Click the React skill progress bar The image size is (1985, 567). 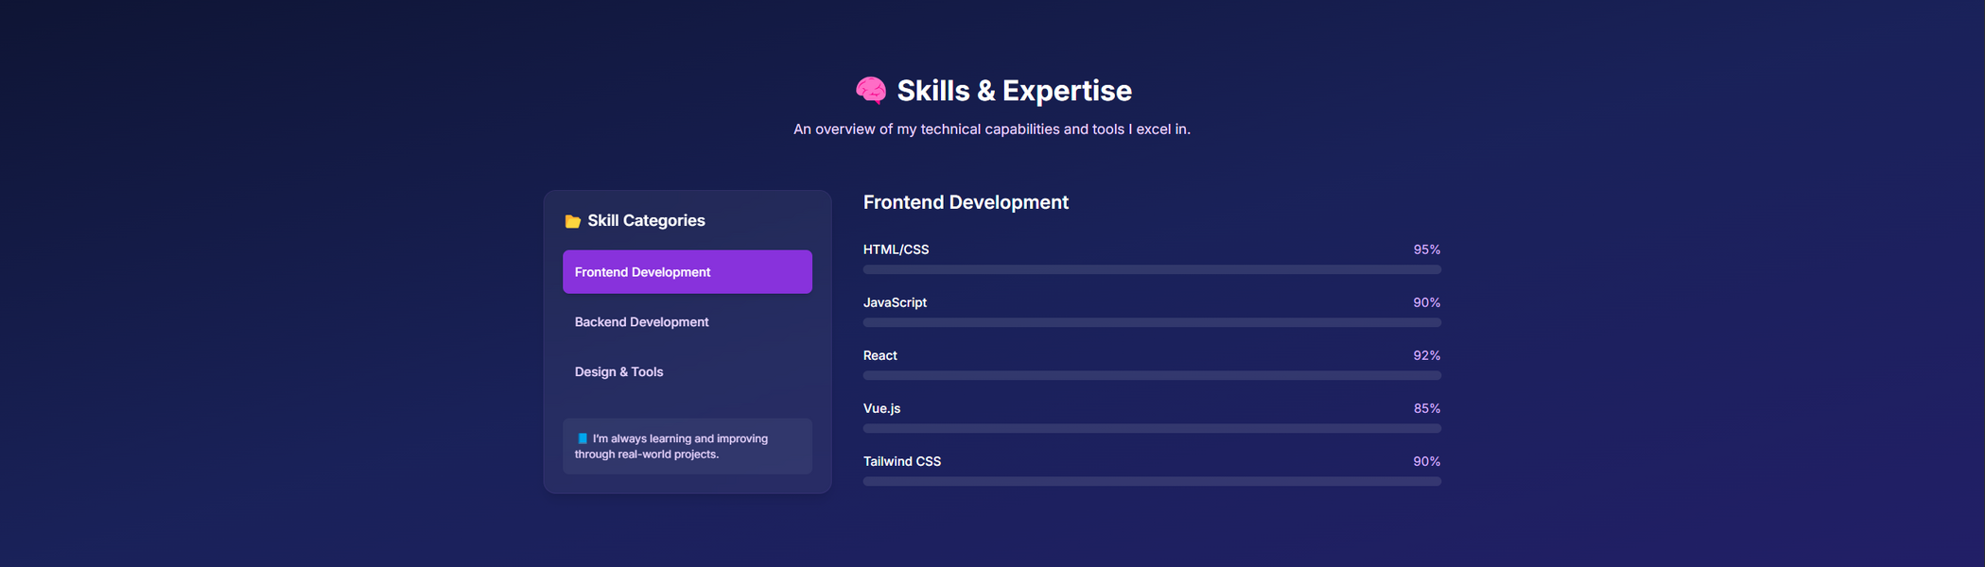click(1151, 375)
